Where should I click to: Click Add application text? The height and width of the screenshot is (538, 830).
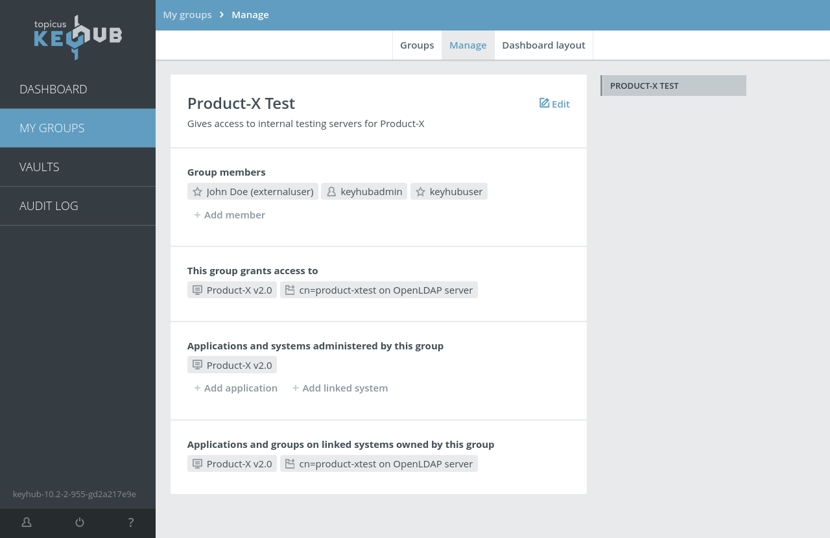pos(241,388)
